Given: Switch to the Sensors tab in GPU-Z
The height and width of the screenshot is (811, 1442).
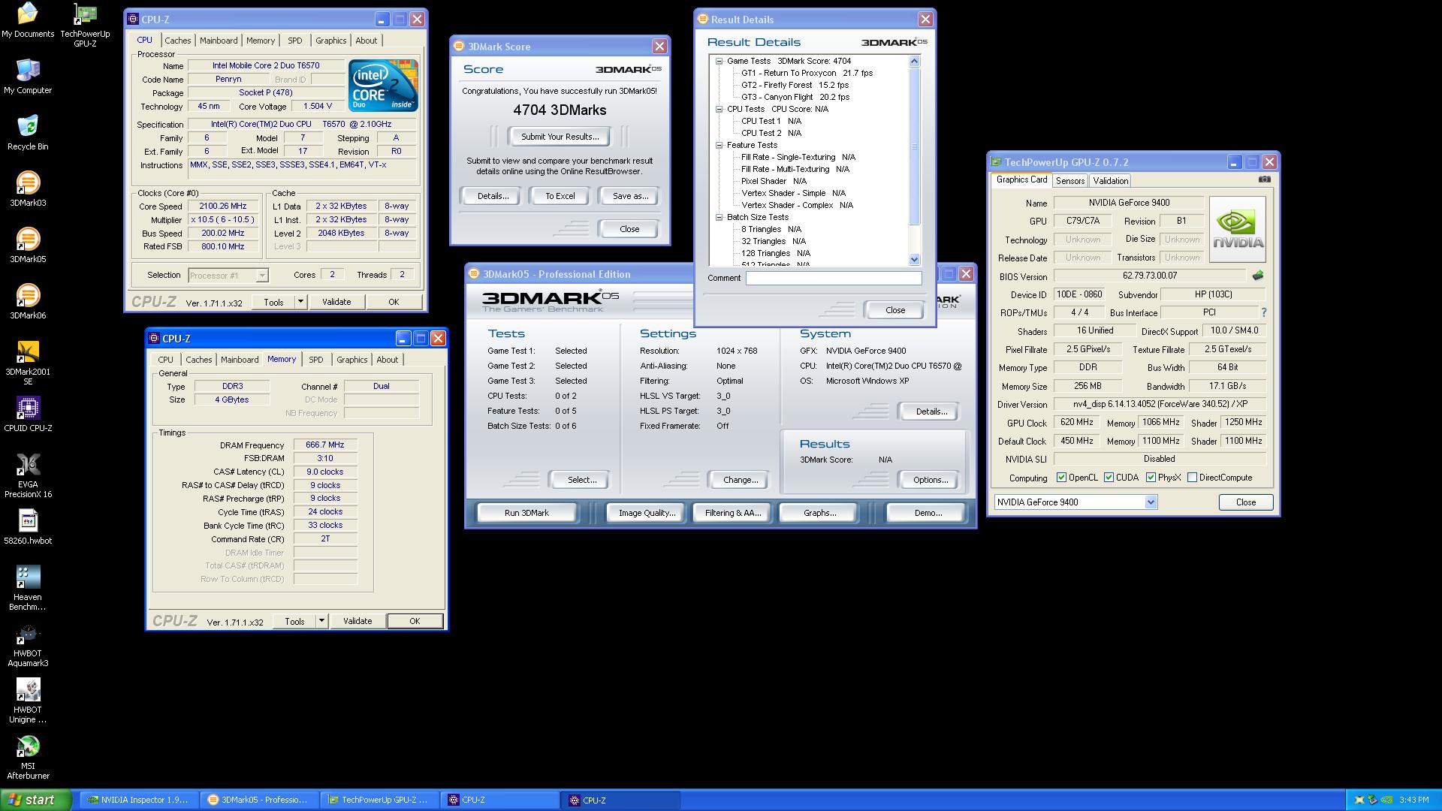Looking at the screenshot, I should pos(1069,181).
